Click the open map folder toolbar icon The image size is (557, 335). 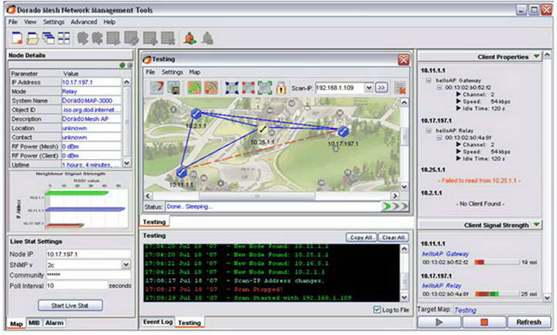point(32,38)
